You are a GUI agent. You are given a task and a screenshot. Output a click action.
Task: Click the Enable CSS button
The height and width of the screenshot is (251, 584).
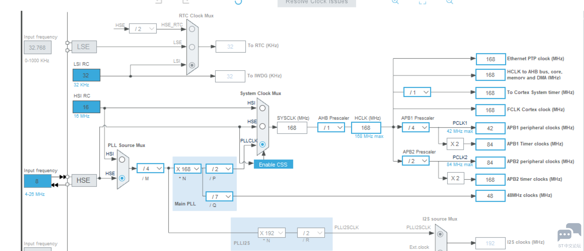pos(273,164)
